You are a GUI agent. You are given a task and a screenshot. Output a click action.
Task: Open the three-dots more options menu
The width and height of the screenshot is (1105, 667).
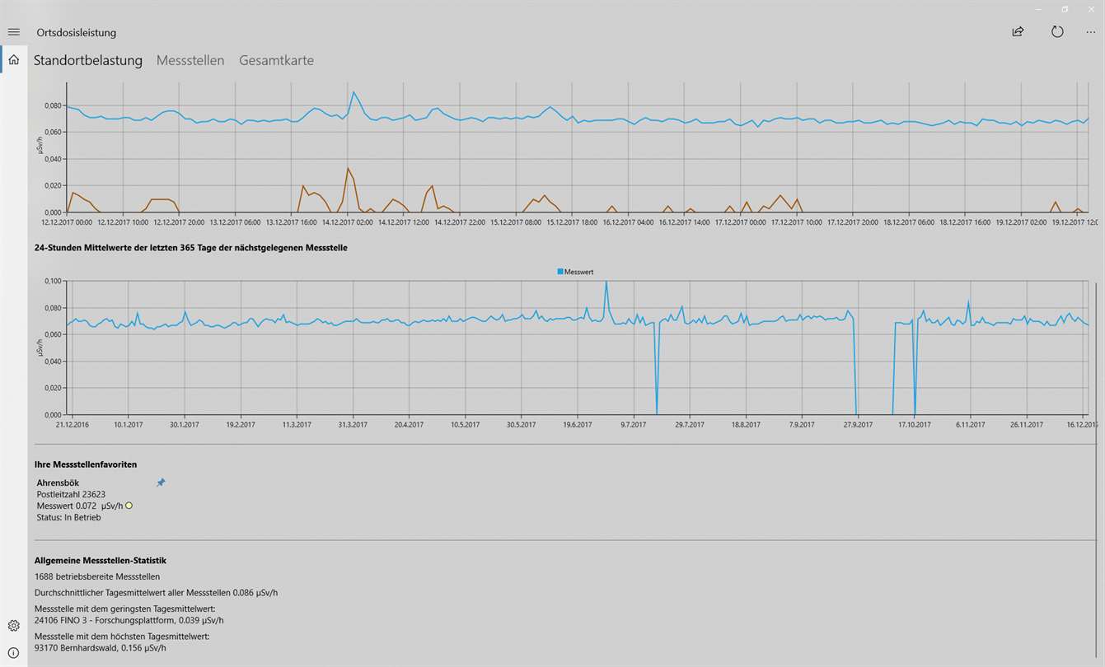coord(1091,32)
